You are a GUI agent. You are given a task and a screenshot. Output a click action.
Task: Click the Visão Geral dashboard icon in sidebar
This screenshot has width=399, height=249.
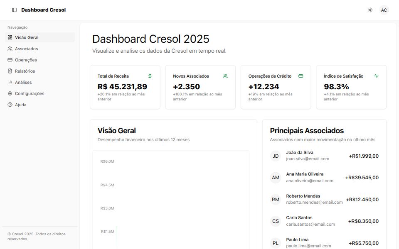[10, 37]
